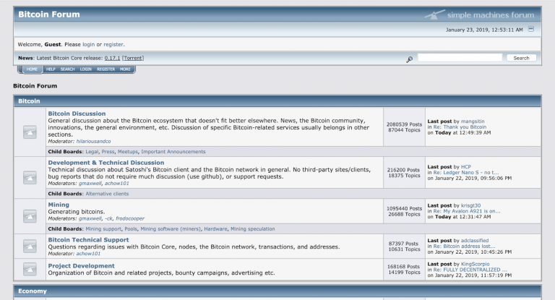555x300 pixels.
Task: Open the Press child board
Action: click(x=108, y=152)
